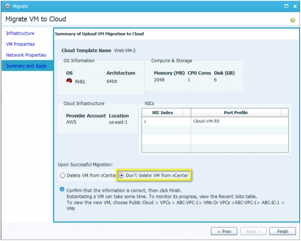The image size is (301, 241).
Task: Click the Disk (GB) value 6
Action: 215,80
